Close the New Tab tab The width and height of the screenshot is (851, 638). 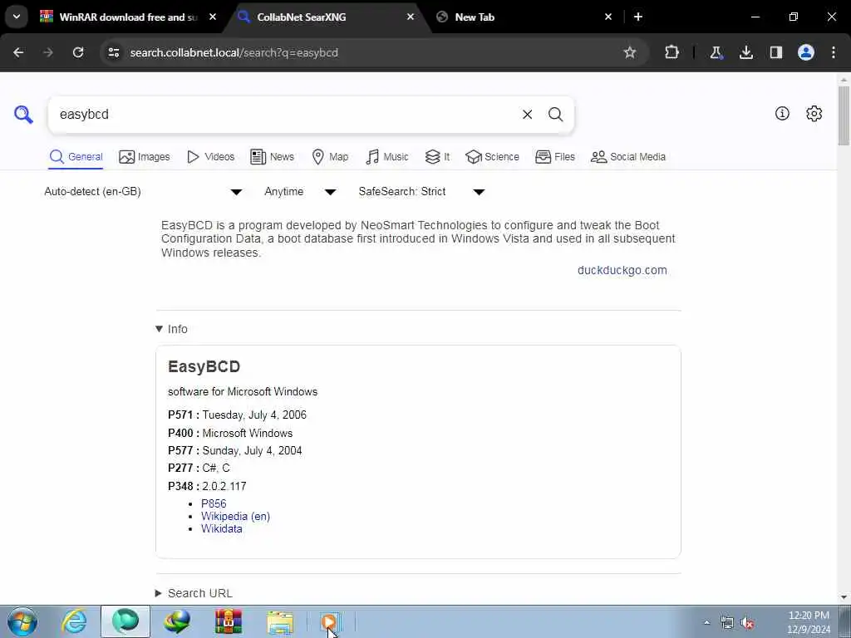click(x=608, y=17)
